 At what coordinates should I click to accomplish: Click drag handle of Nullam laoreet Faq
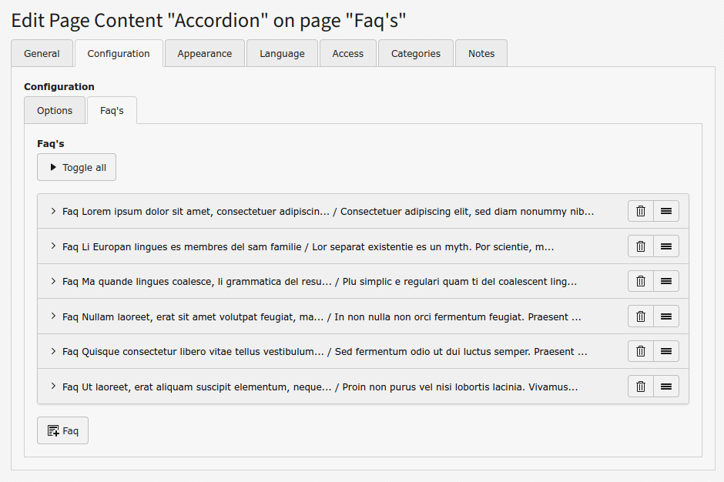[666, 316]
